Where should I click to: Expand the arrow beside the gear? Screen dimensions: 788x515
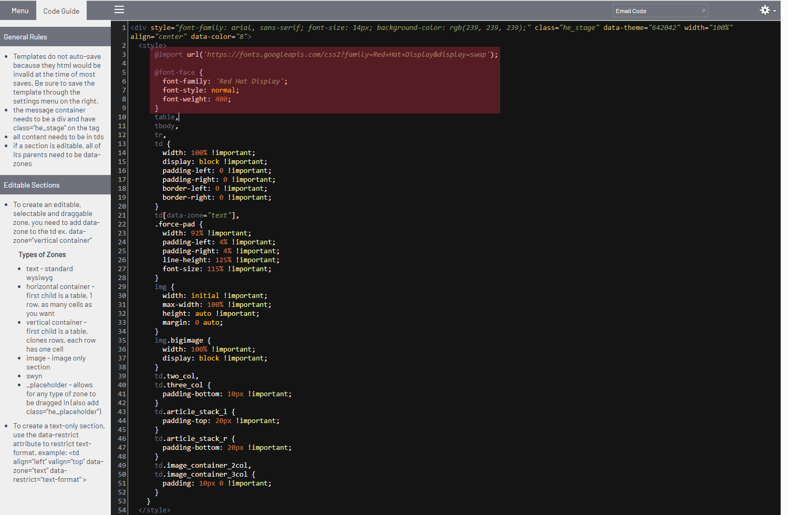point(775,11)
